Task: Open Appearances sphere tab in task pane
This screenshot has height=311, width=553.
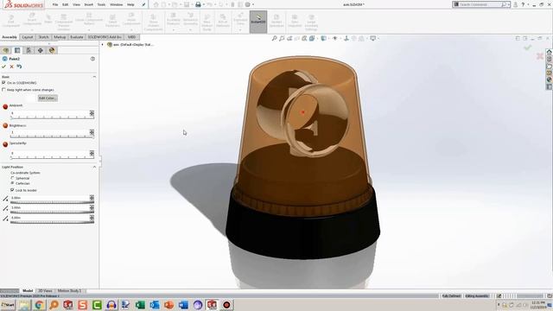Action: [550, 80]
